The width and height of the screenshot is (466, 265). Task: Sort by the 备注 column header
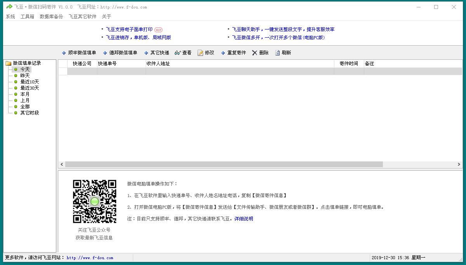coord(413,64)
